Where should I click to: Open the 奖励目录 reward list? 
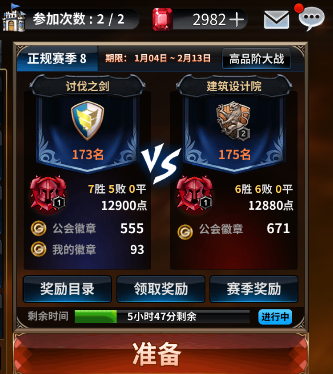click(x=68, y=289)
